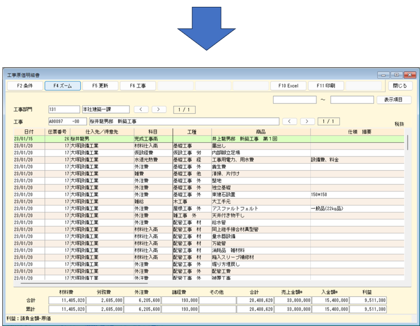This screenshot has width=420, height=326.
Task: Click the 合計 外注費 value 6,205,600
Action: (x=142, y=300)
